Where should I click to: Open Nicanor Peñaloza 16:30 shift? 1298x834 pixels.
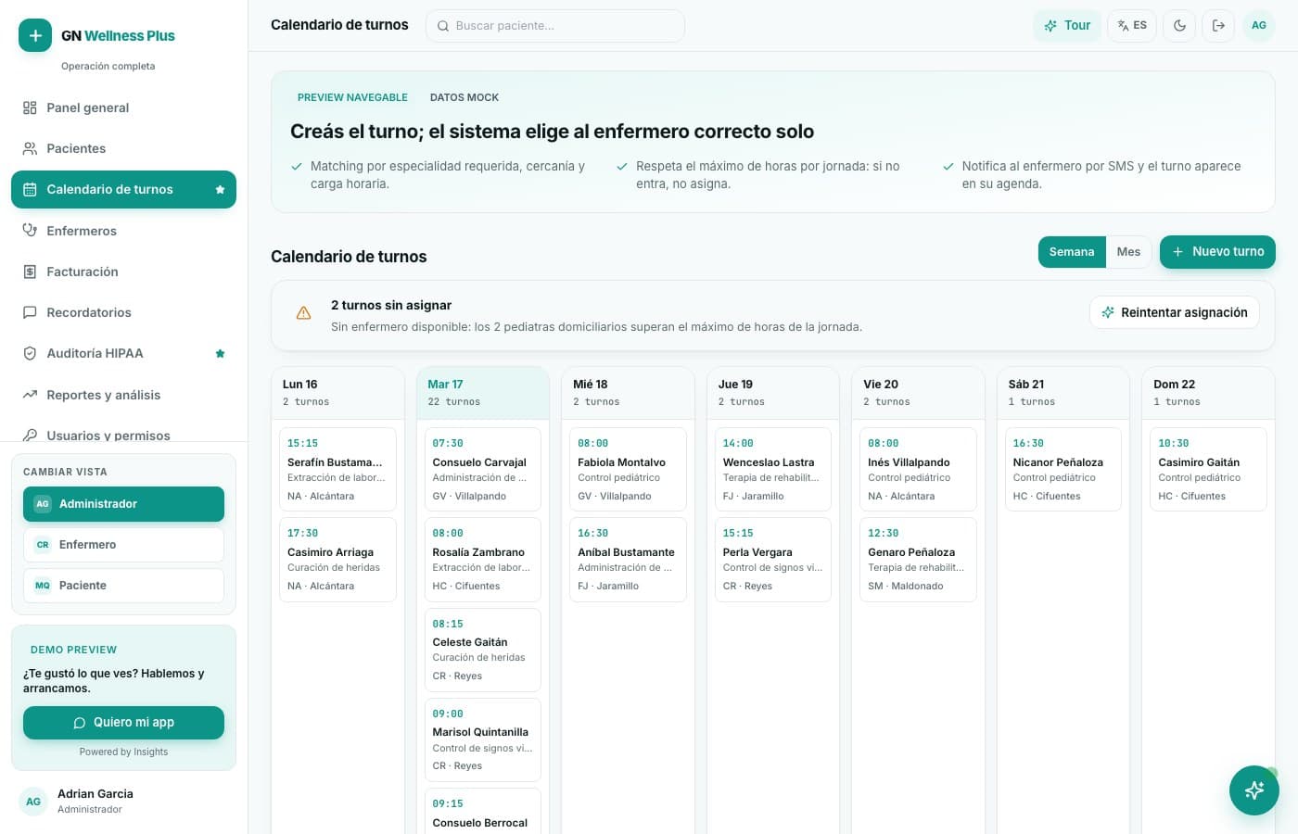tap(1063, 470)
